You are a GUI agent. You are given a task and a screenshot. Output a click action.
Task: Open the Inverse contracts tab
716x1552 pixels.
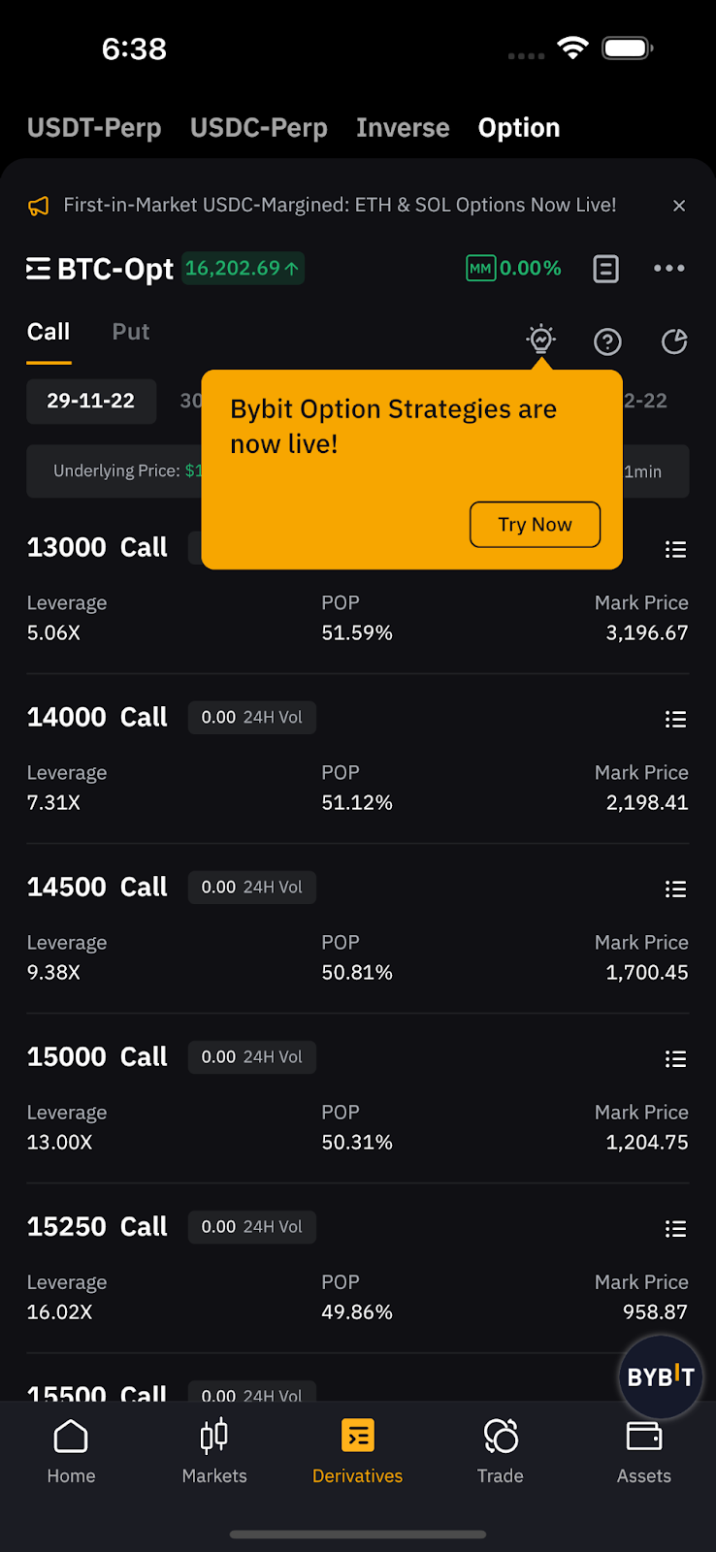pos(403,128)
